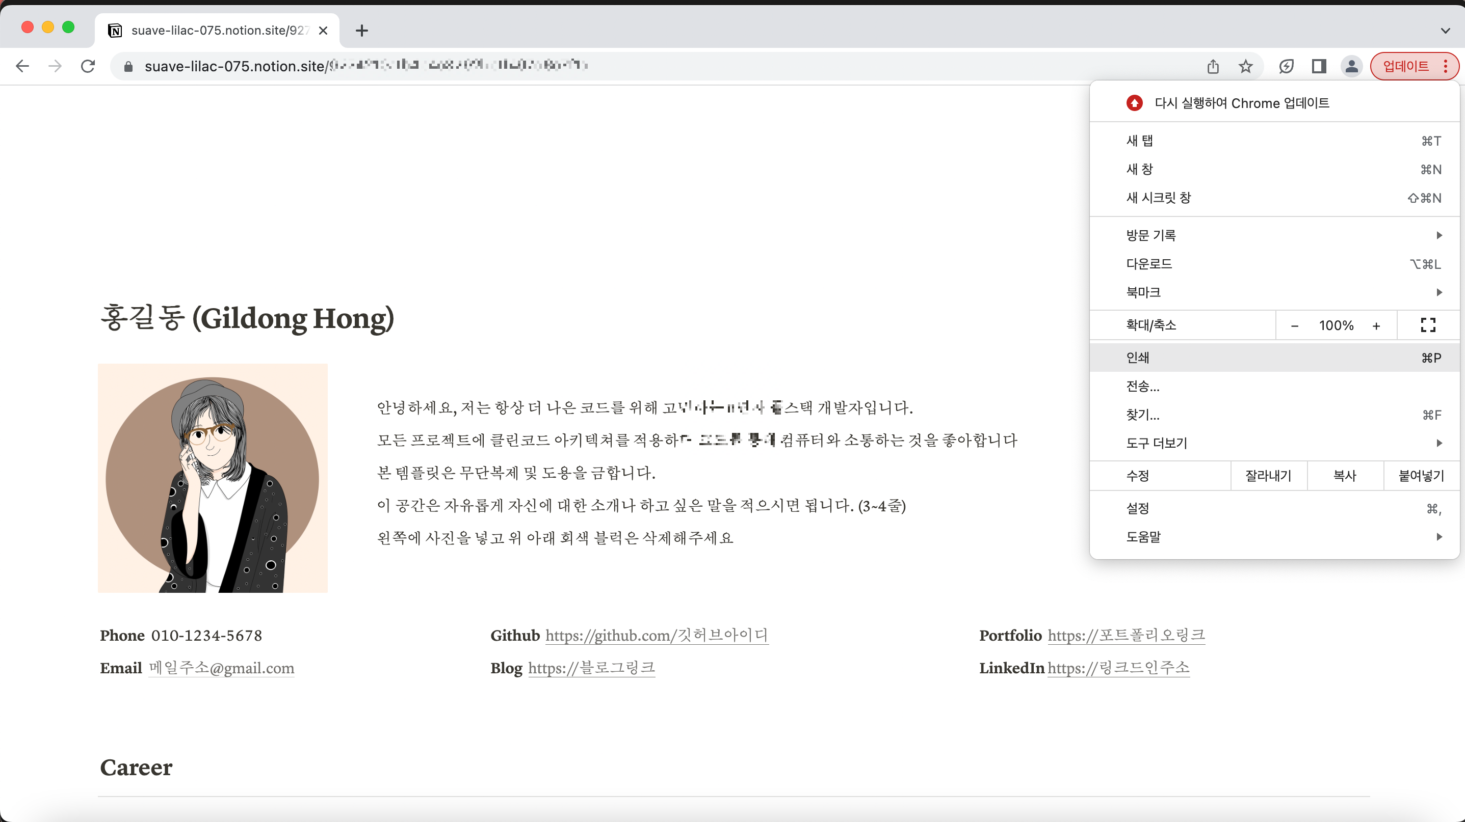Enter fullscreen mode from zoom row

(x=1427, y=325)
